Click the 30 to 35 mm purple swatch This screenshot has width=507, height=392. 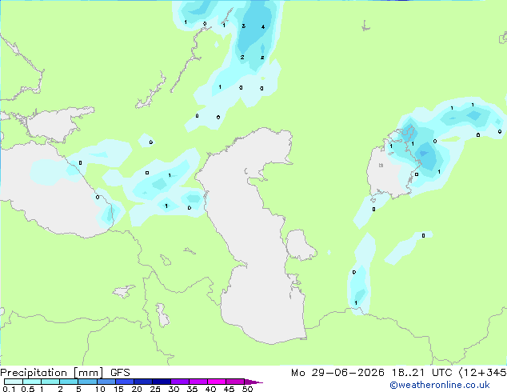(180, 382)
